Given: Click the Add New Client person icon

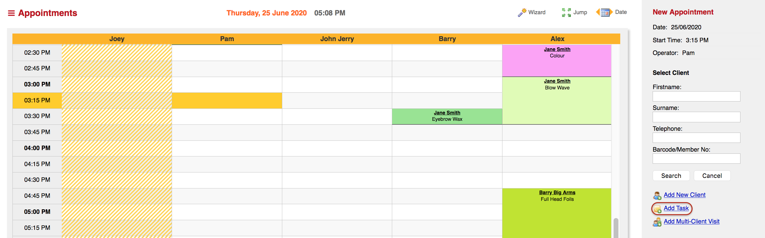Looking at the screenshot, I should pyautogui.click(x=657, y=195).
